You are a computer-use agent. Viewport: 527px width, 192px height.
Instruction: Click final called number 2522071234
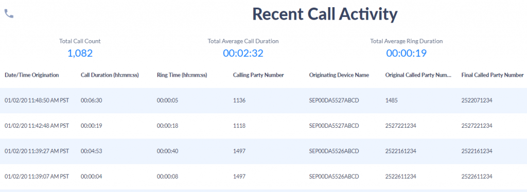(x=477, y=100)
